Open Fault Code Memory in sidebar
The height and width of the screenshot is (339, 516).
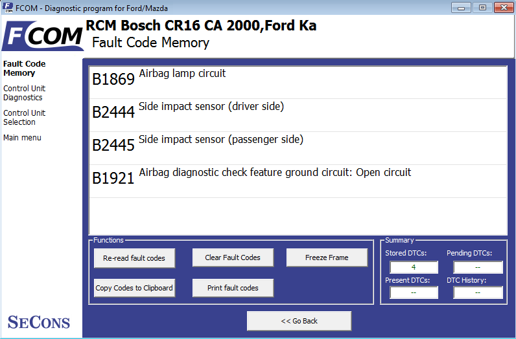[24, 69]
